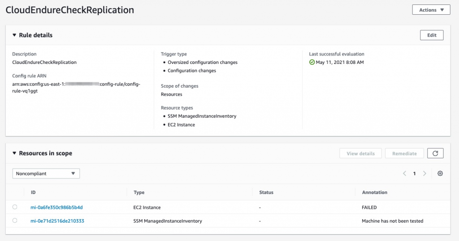Go to next page with right chevron
459x241 pixels.
pos(424,173)
